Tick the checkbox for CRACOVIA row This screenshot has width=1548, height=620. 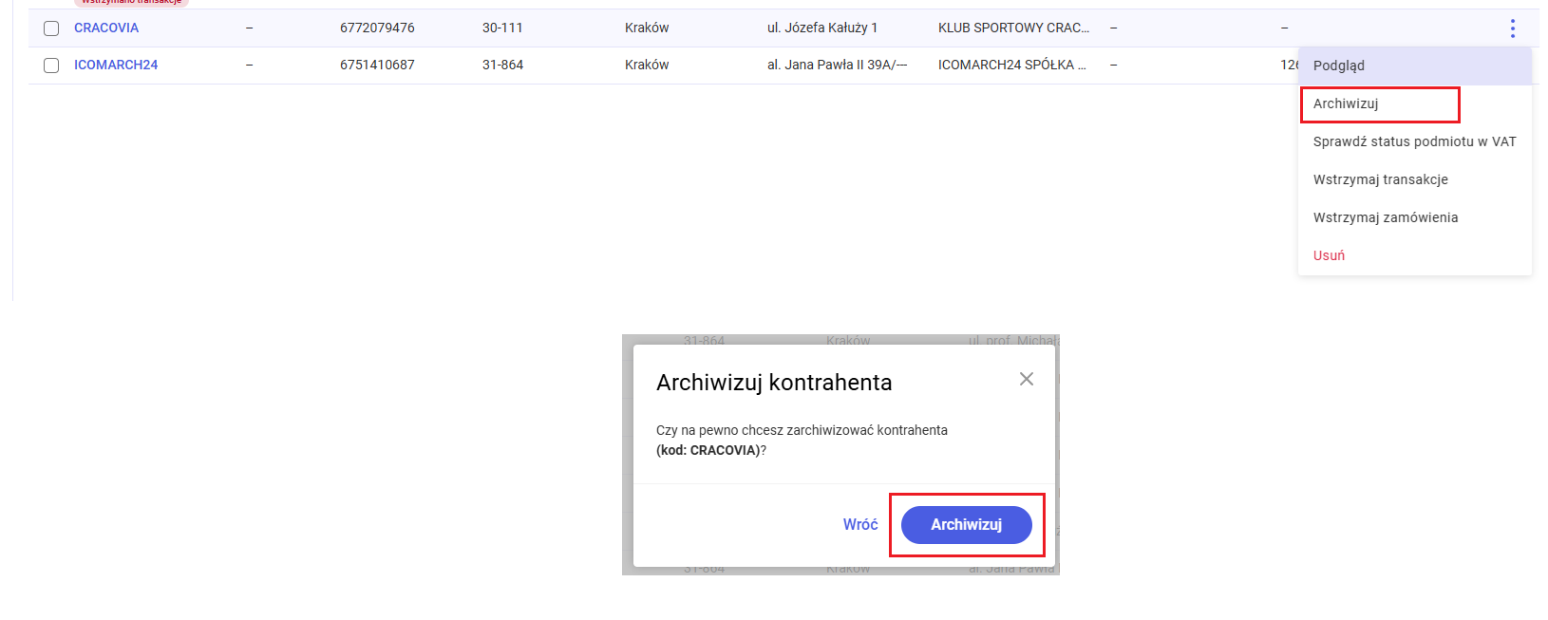(x=51, y=28)
